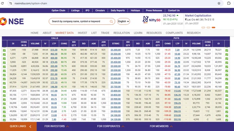Open calls chart icon for strike 24,000.00
234x131 pixels.
4,108
